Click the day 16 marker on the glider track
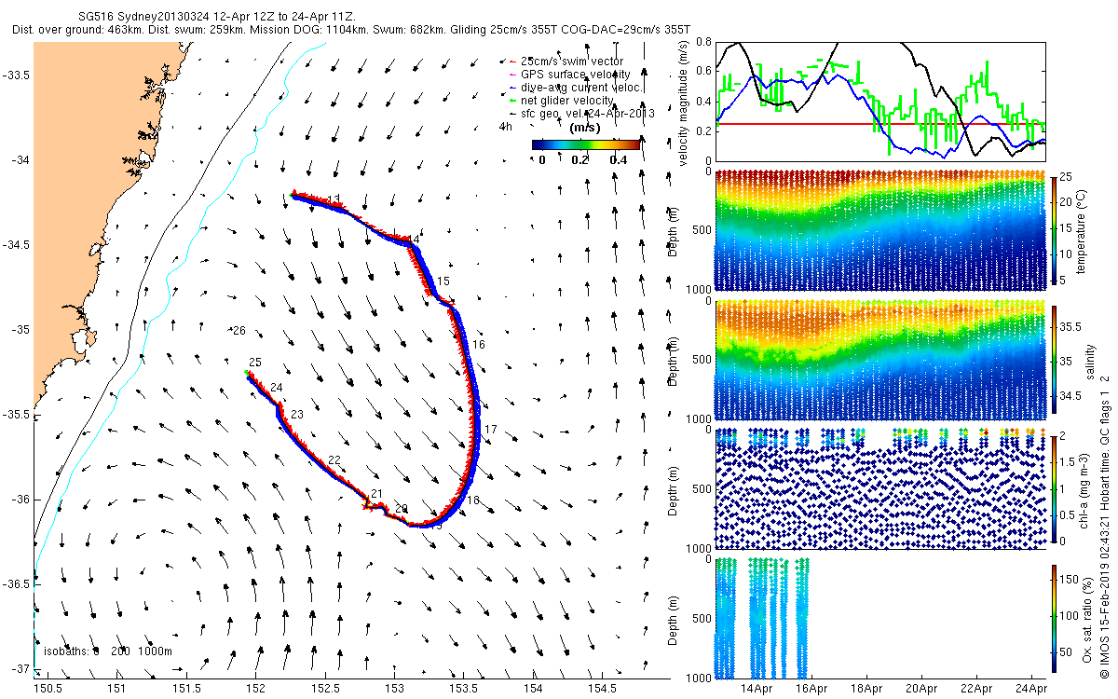Image resolution: width=1118 pixels, height=699 pixels. 479,345
